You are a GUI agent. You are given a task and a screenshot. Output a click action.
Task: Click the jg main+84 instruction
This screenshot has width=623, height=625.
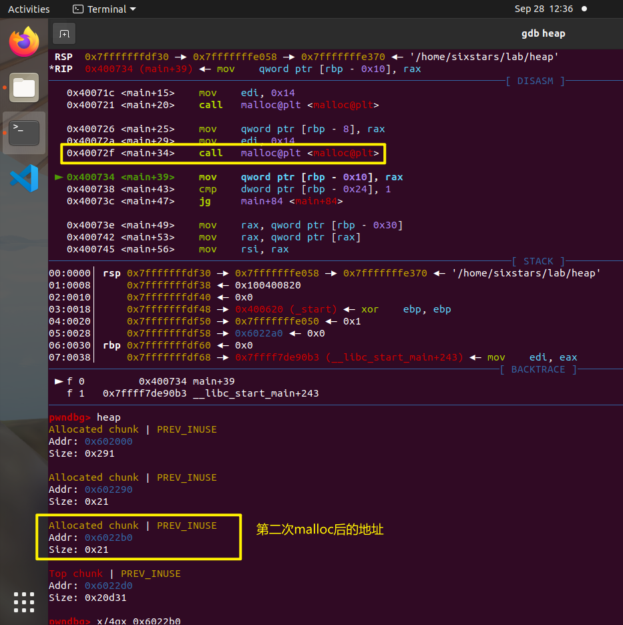tap(205, 201)
